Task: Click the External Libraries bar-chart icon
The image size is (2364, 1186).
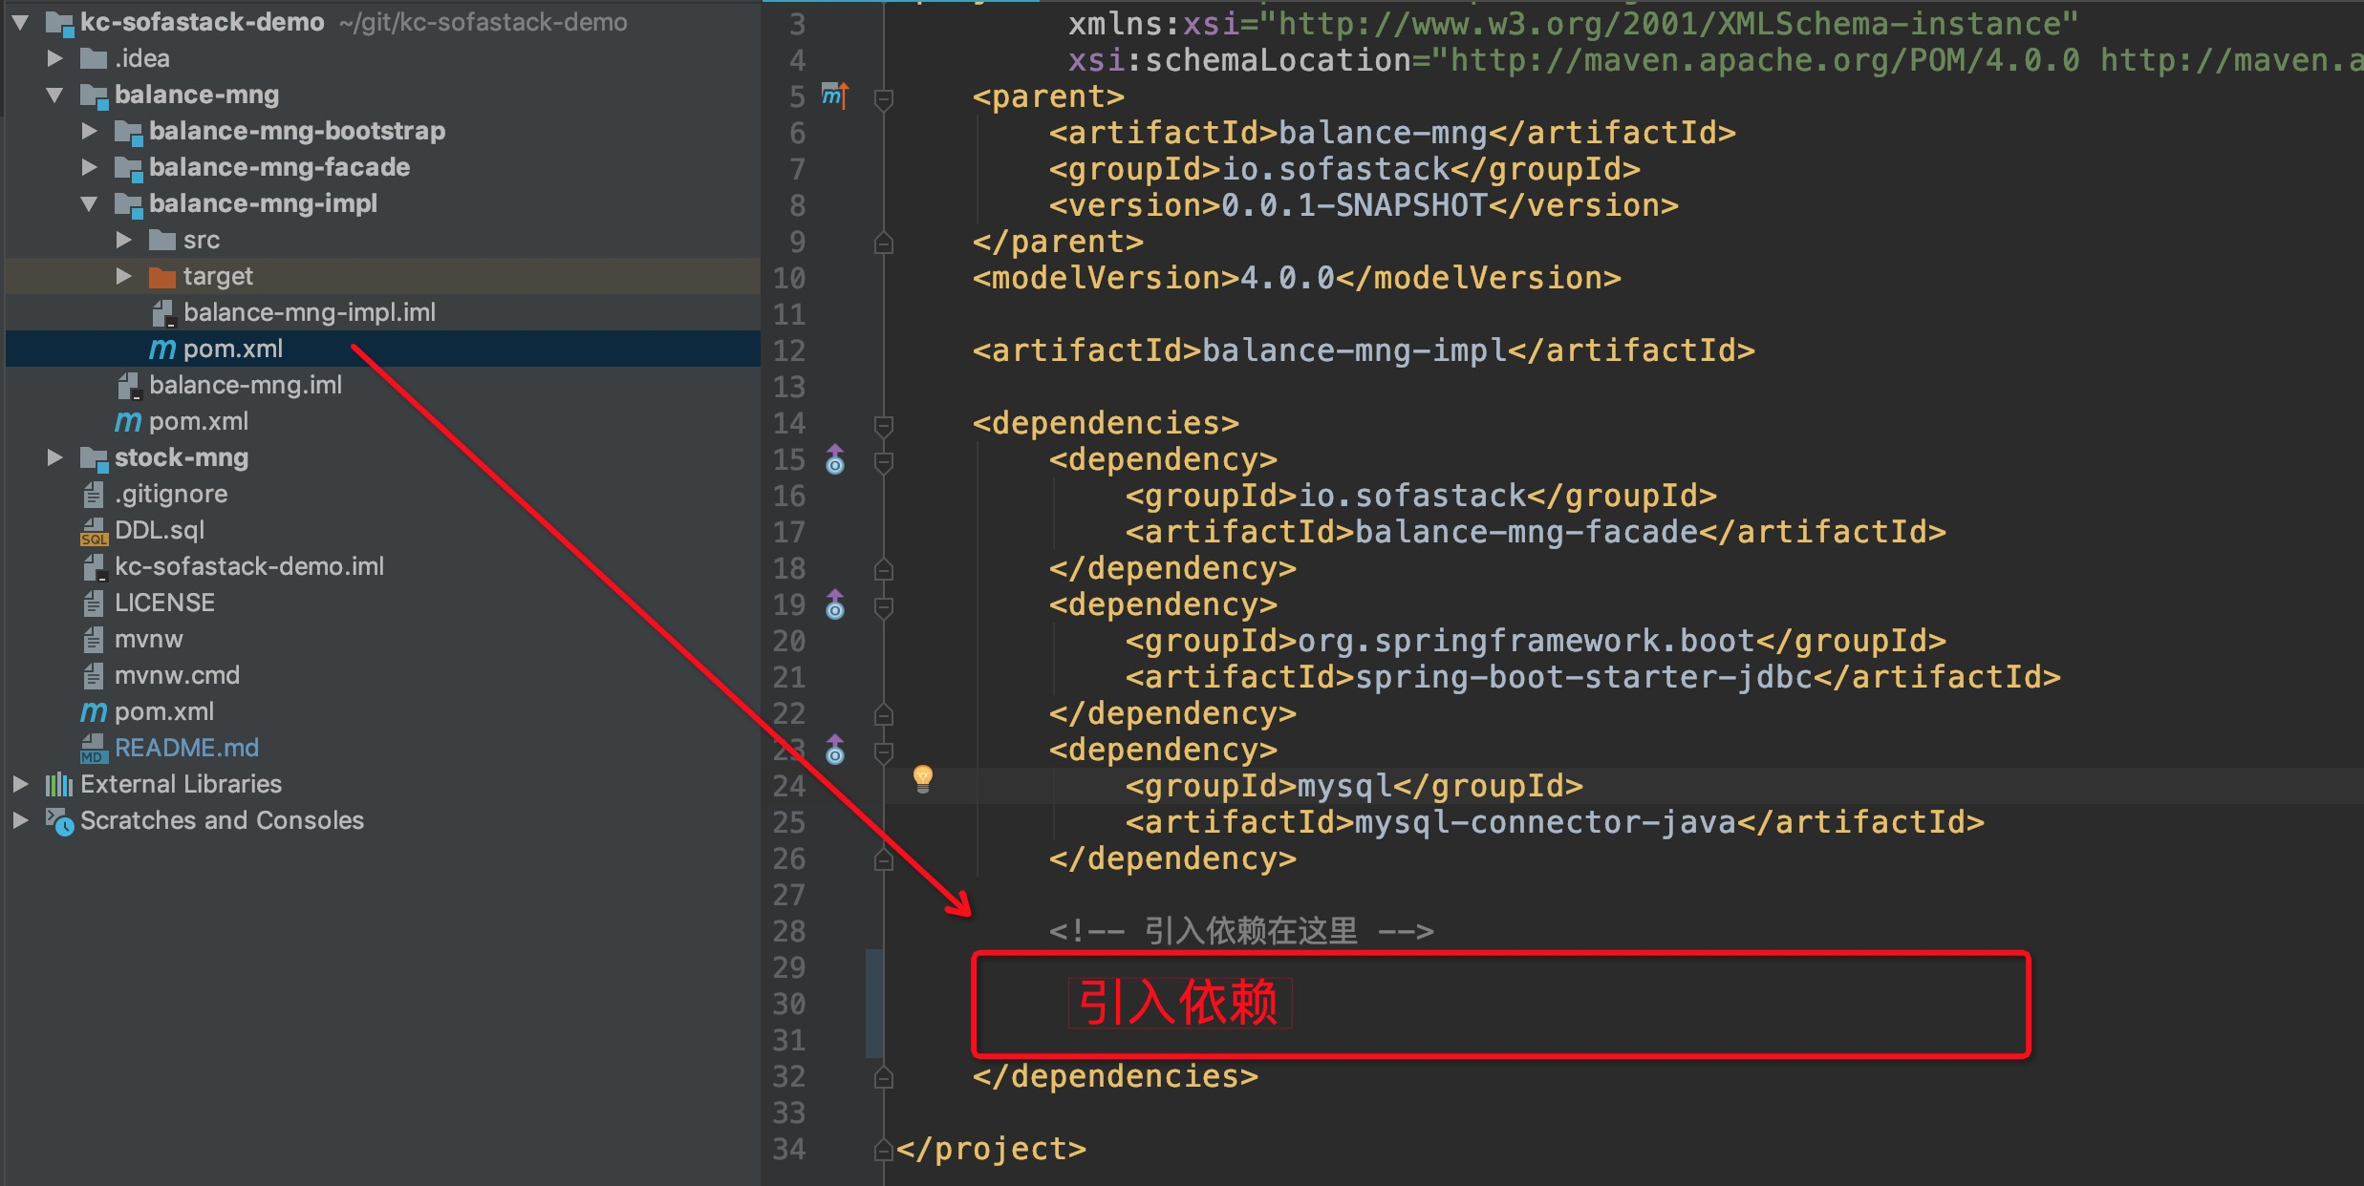Action: coord(59,784)
